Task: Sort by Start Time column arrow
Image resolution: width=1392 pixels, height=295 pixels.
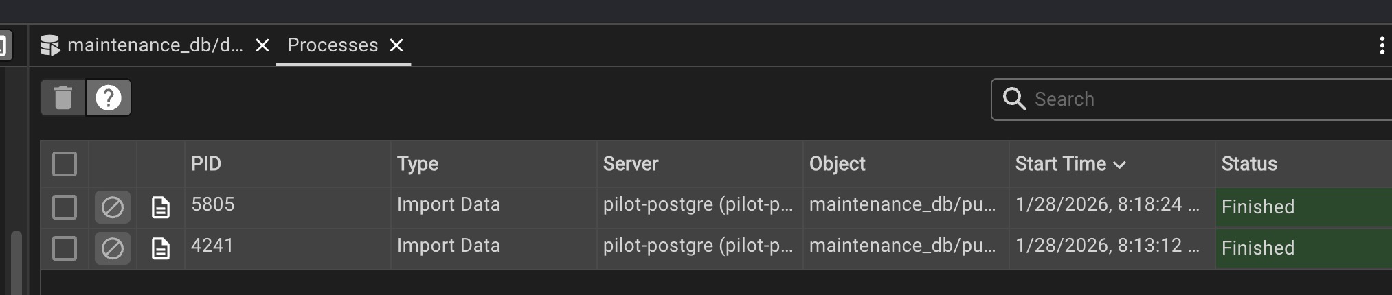Action: 1119,165
